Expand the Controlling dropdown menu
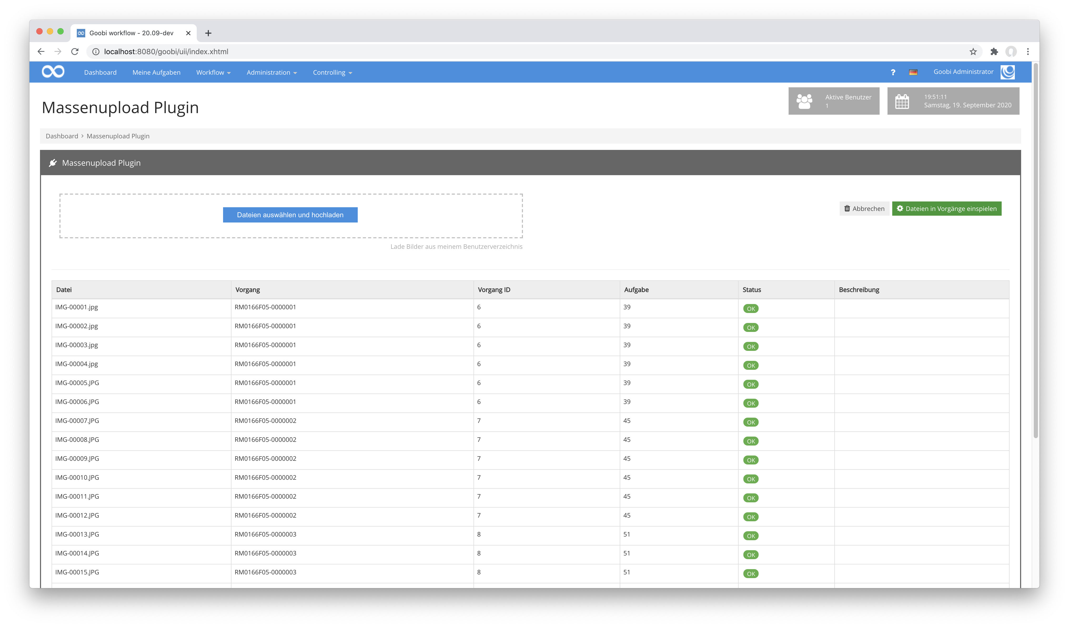The image size is (1069, 627). tap(332, 73)
